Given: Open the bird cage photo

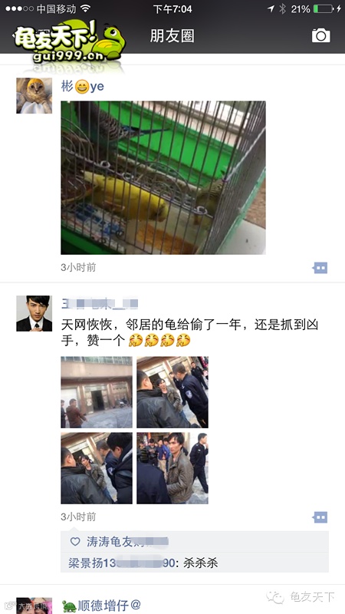Looking at the screenshot, I should (163, 178).
